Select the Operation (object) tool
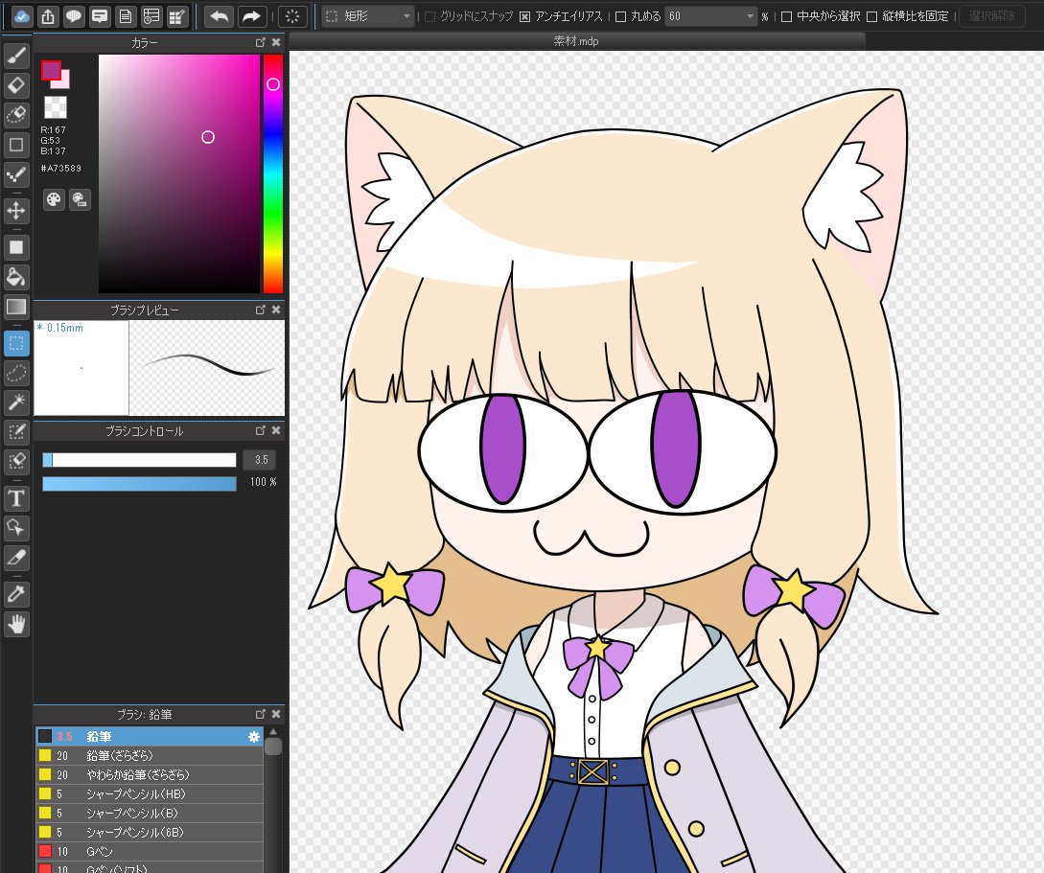The height and width of the screenshot is (873, 1044). point(16,528)
